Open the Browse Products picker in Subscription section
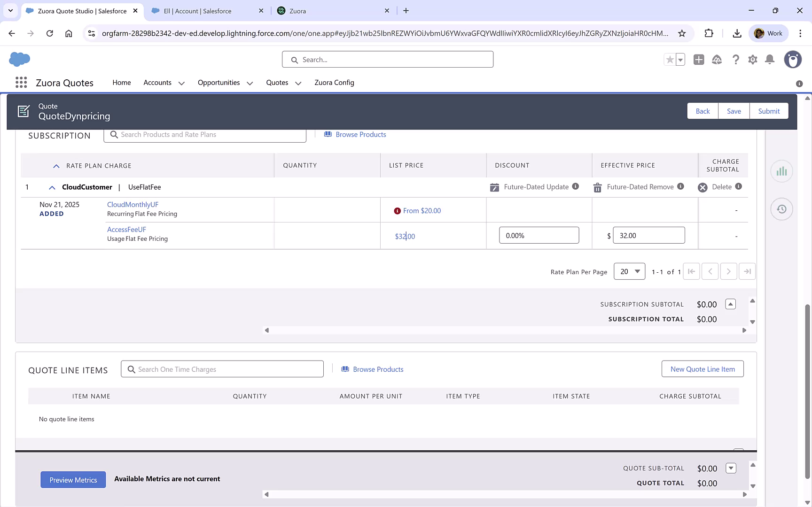The width and height of the screenshot is (812, 507). pyautogui.click(x=355, y=134)
